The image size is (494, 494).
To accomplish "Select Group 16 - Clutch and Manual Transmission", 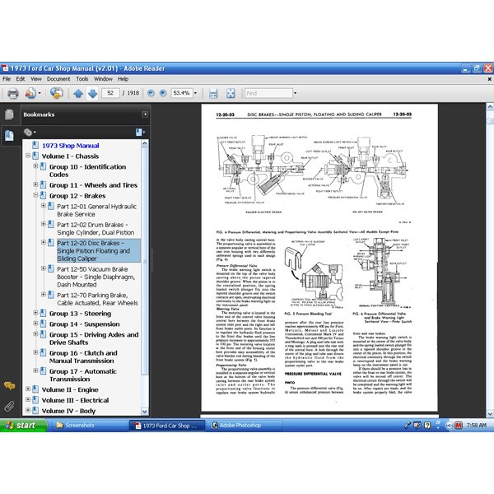I will click(x=83, y=357).
